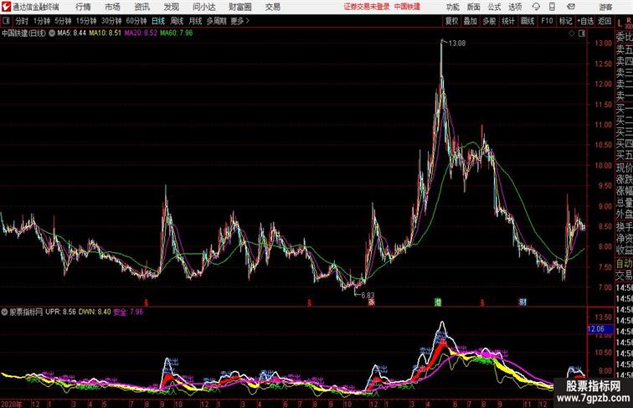Select the 日线 daily period
633x408 pixels.
coord(158,21)
